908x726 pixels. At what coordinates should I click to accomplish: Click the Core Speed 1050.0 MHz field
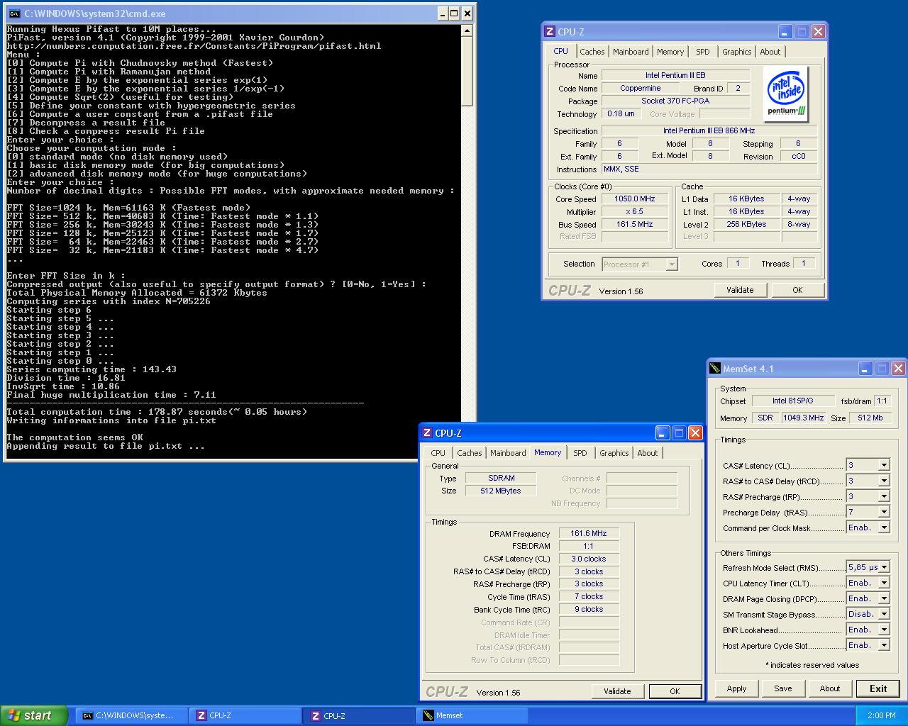pos(635,199)
